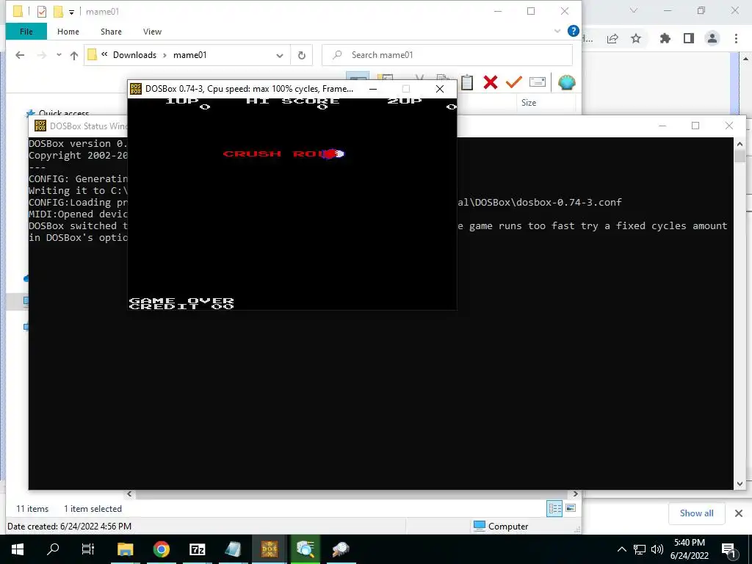Viewport: 752px width, 564px height.
Task: Expand breadcrumb chevron before Downloads
Action: coord(104,54)
